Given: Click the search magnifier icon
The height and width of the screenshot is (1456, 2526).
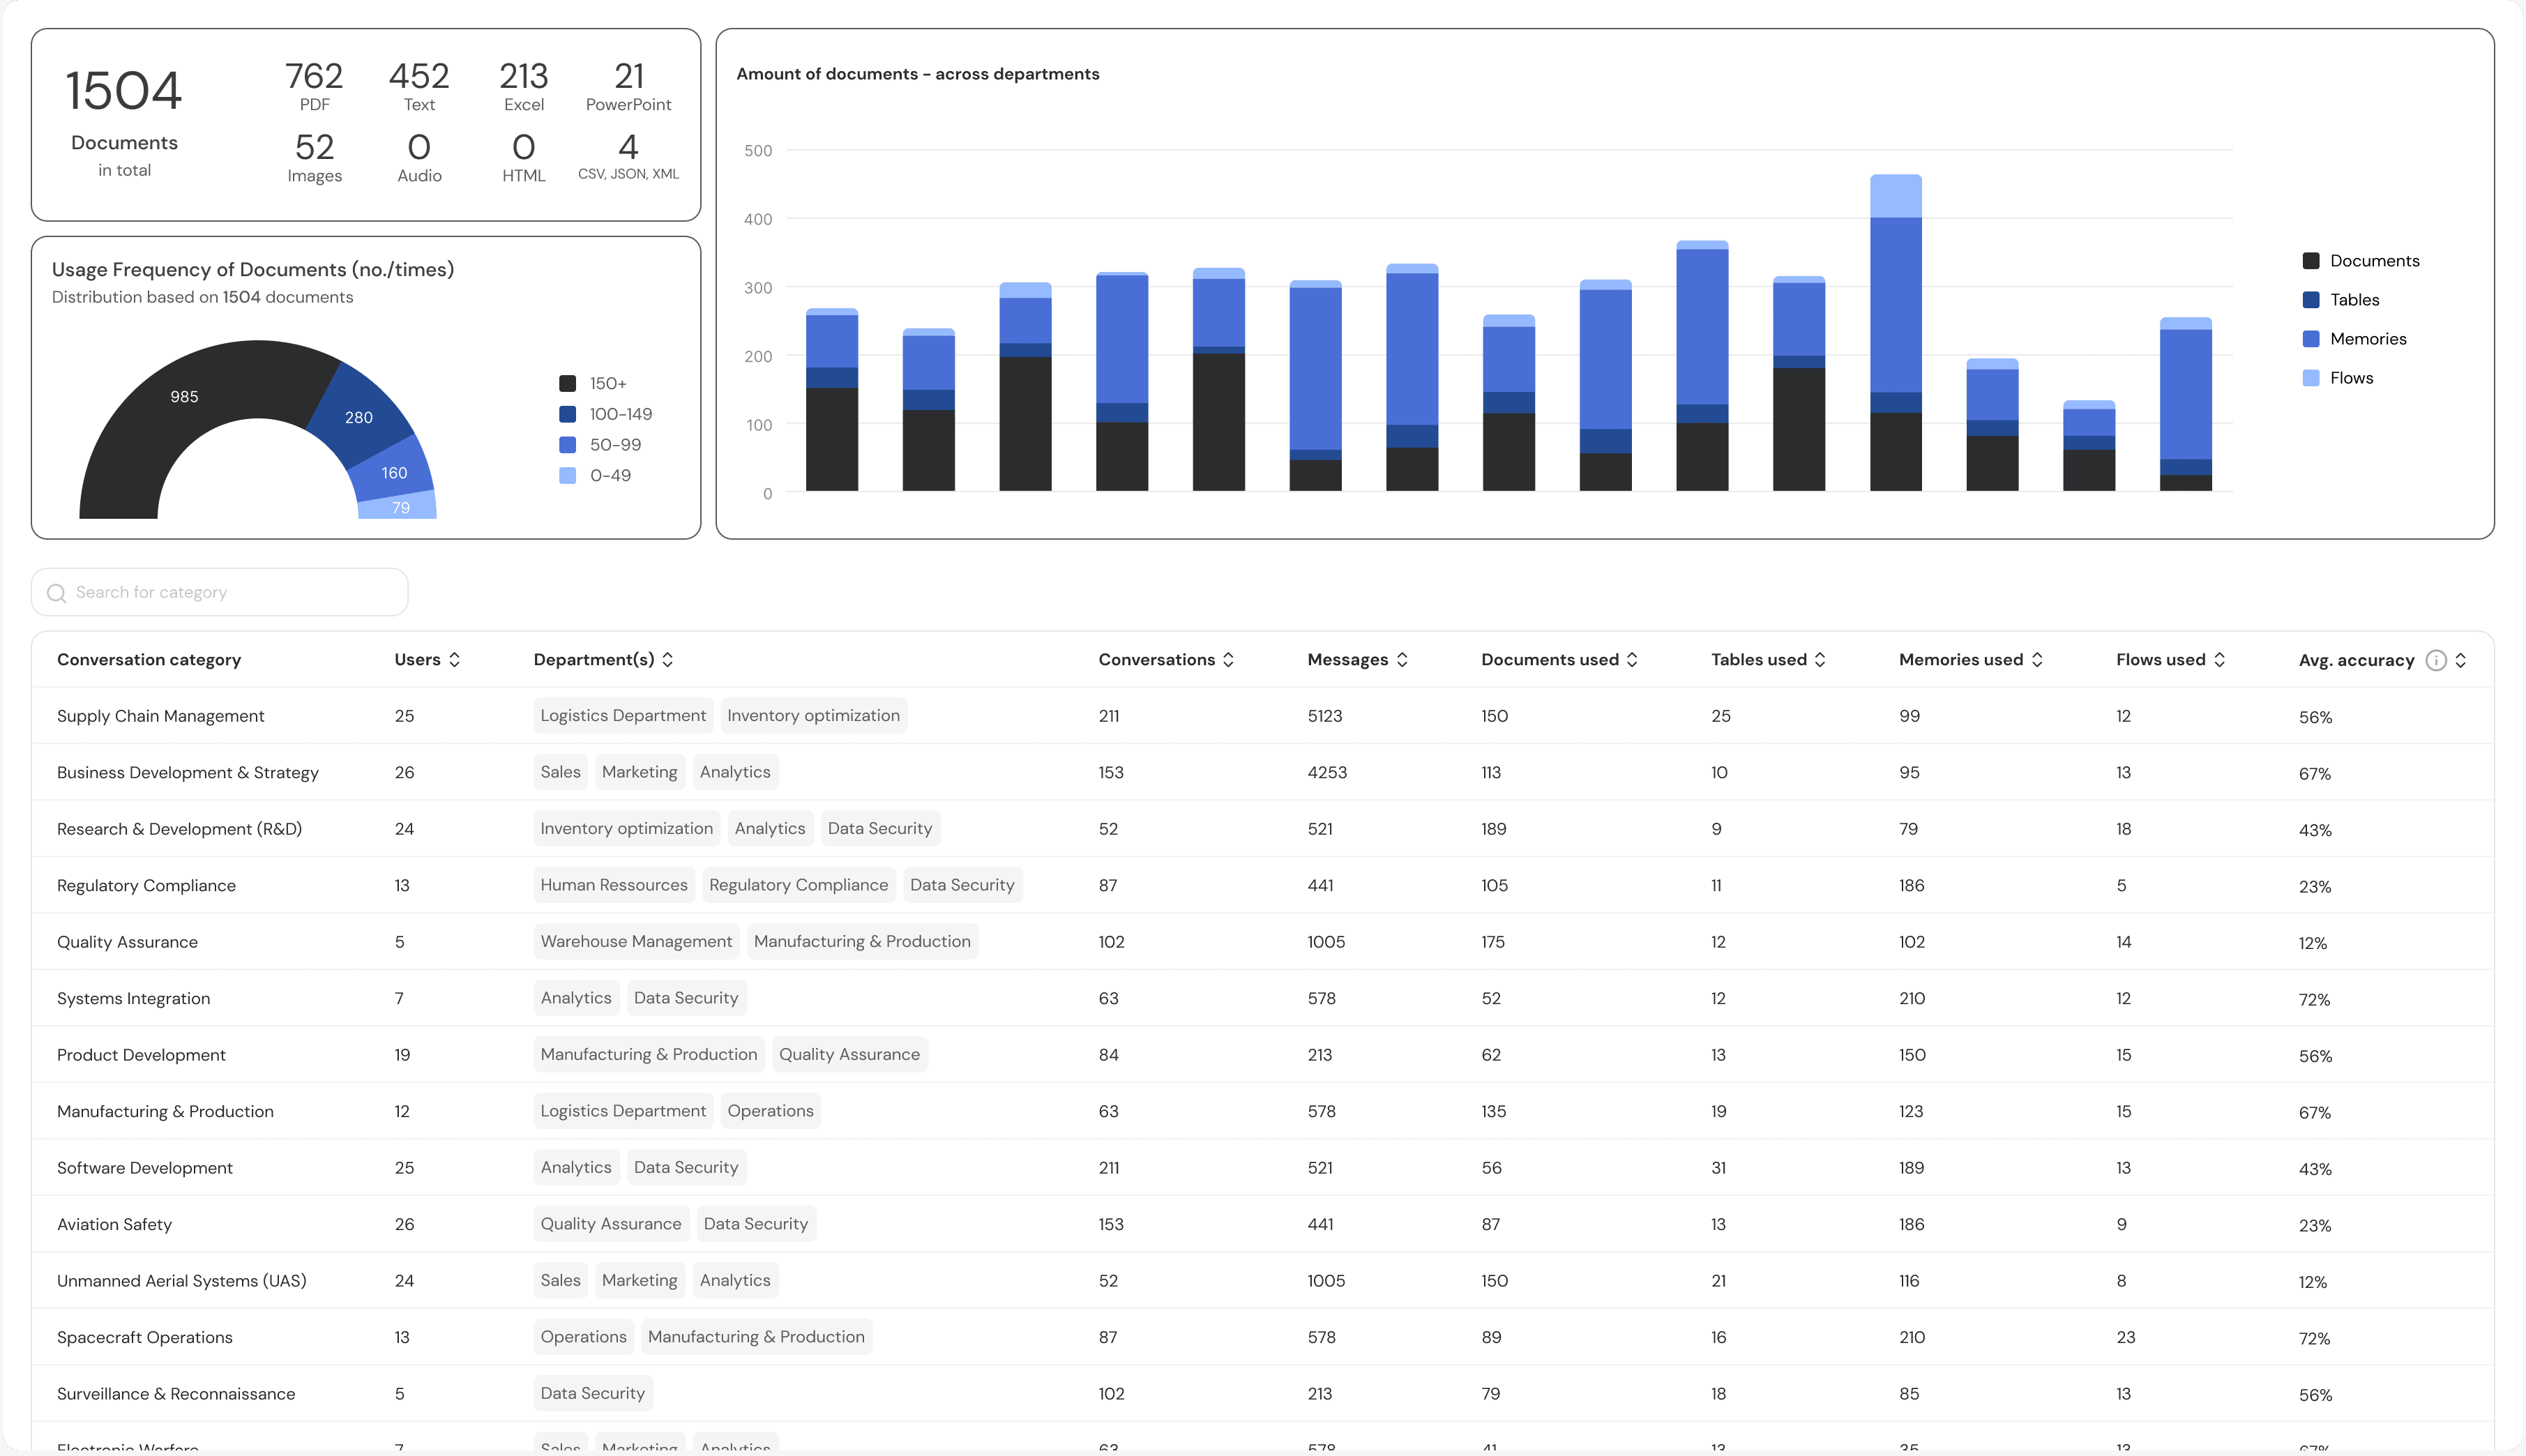Looking at the screenshot, I should [57, 593].
